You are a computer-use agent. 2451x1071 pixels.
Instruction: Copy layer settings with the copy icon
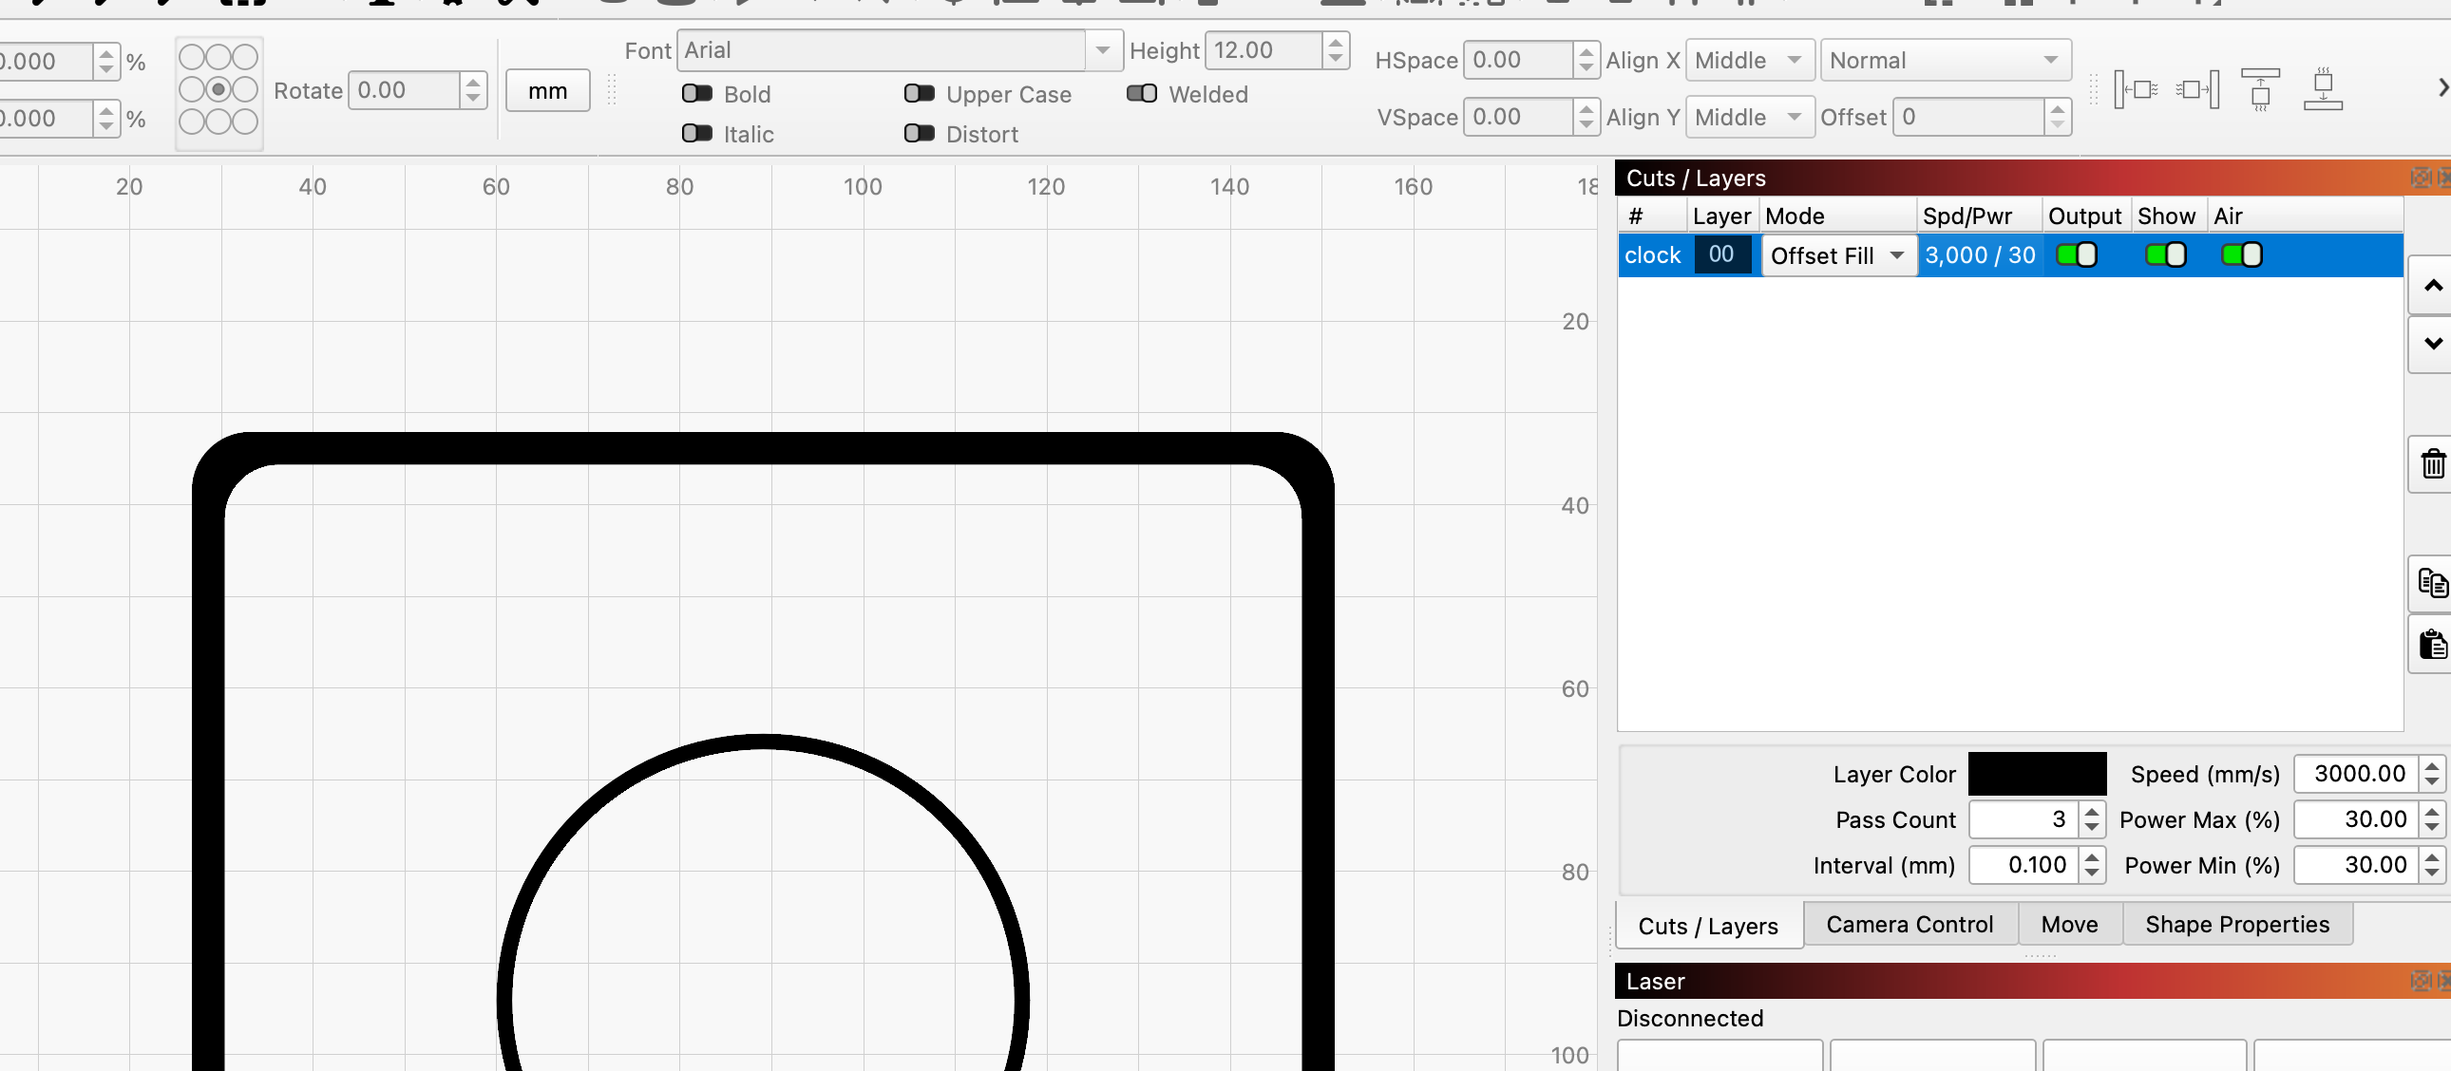click(x=2432, y=583)
